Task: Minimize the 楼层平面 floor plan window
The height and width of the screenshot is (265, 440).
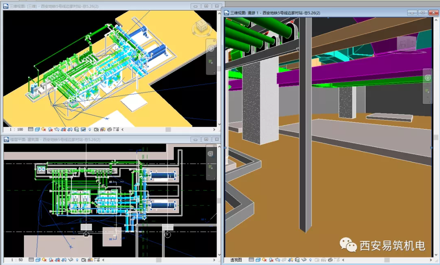Action: [x=196, y=139]
